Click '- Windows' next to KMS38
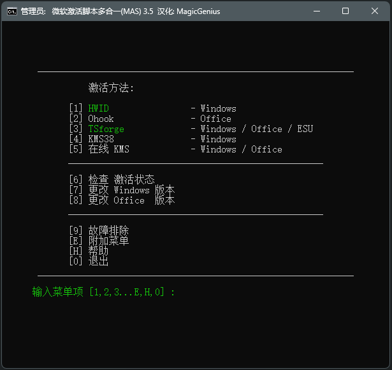 tap(214, 139)
